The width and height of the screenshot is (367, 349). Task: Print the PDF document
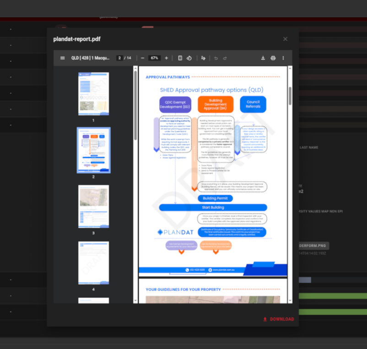(273, 58)
